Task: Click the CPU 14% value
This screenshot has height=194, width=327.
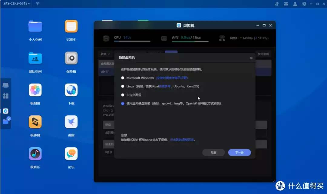Action: (127, 37)
